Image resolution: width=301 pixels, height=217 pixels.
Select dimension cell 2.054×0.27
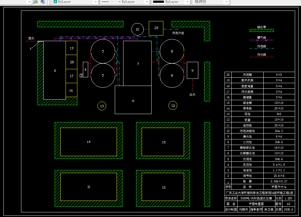[279, 181]
